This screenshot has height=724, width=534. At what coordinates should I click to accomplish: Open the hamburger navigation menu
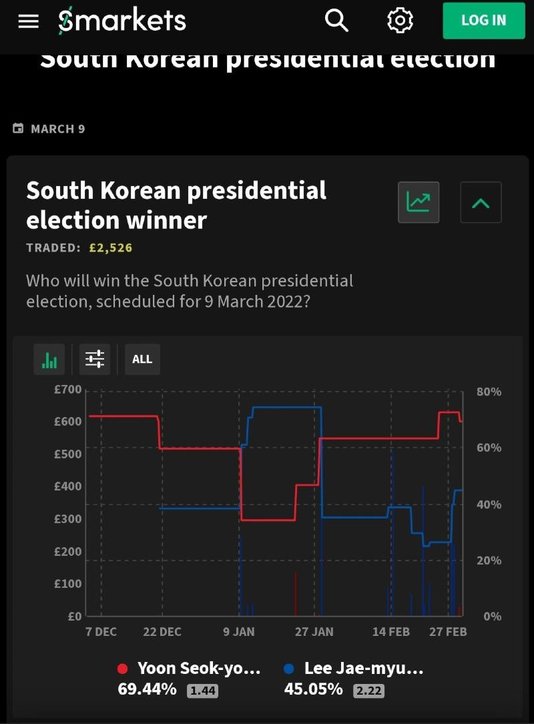point(28,21)
